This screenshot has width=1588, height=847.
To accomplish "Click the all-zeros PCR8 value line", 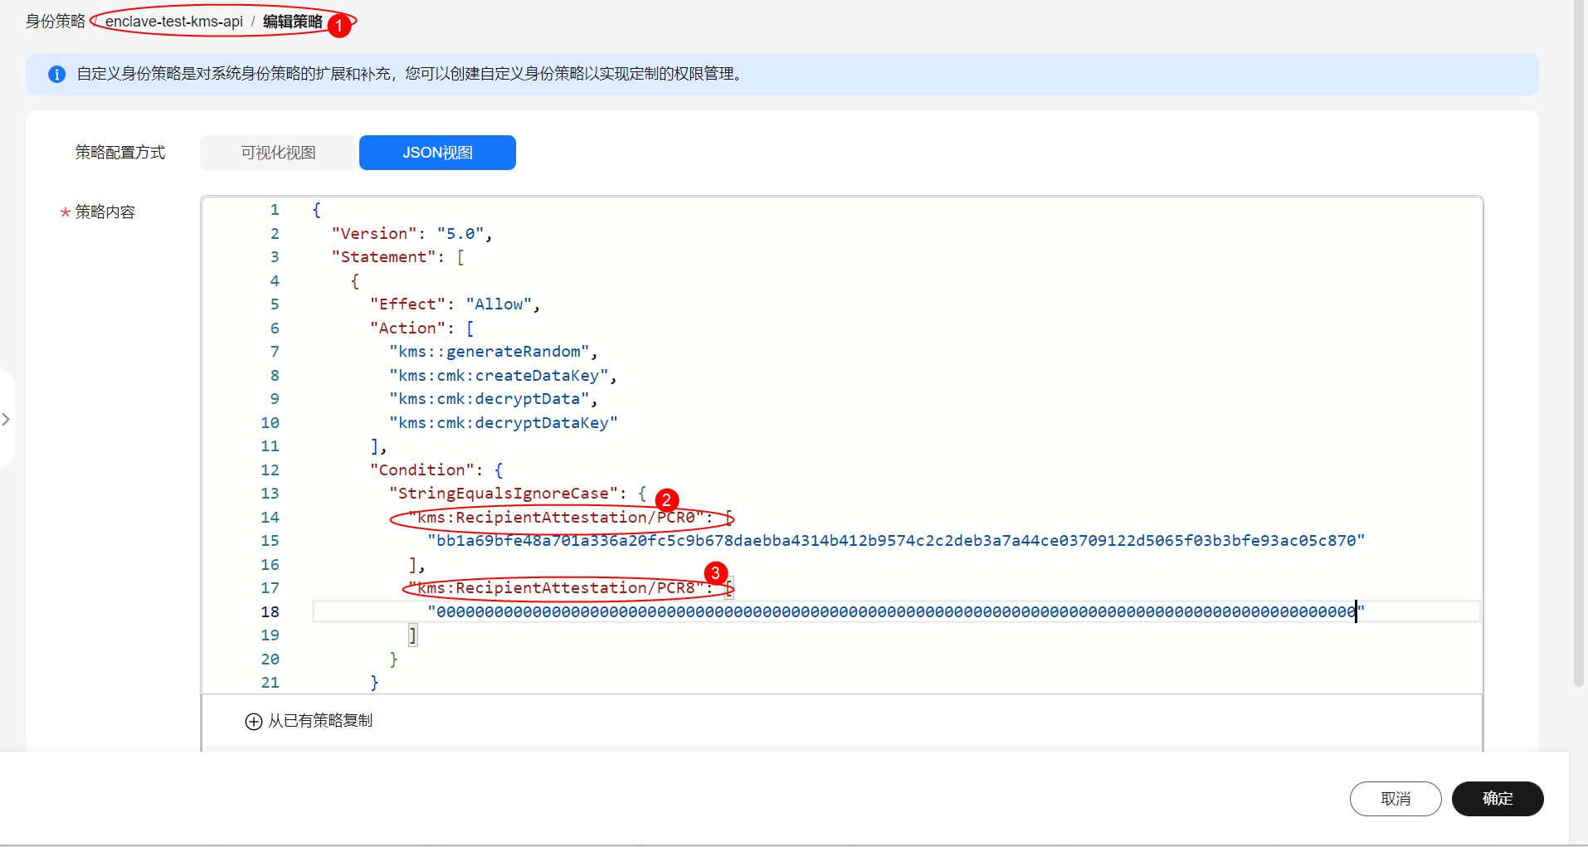I will (x=896, y=612).
